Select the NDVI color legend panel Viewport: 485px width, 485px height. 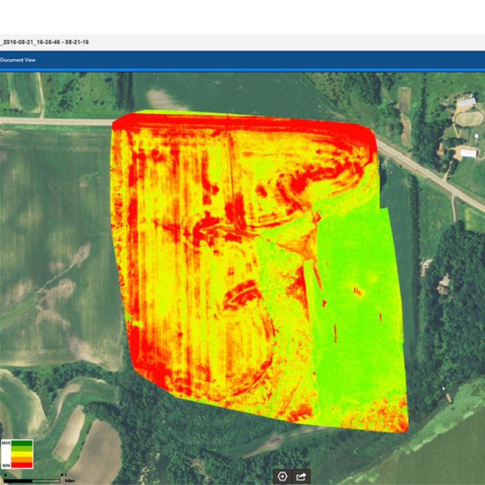click(18, 454)
